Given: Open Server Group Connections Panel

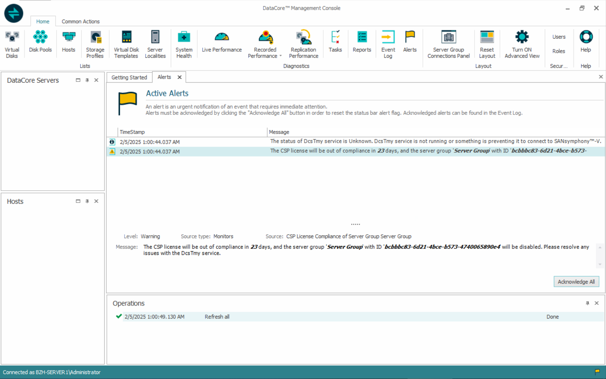Looking at the screenshot, I should [448, 44].
